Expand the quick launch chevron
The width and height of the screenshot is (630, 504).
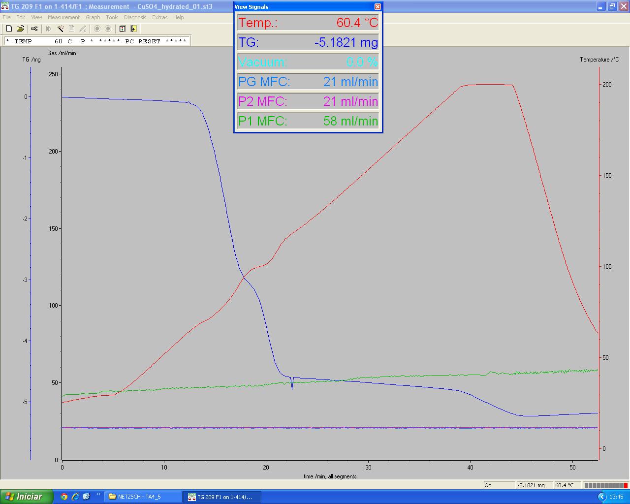98,494
